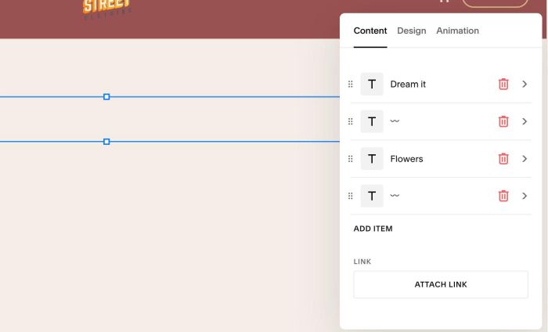Open chevron of the first wavy item
Image resolution: width=548 pixels, height=332 pixels.
525,121
